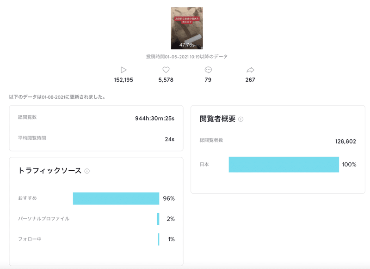Click the 総閲覧数 total watch time row
The image size is (370, 269).
coord(96,118)
